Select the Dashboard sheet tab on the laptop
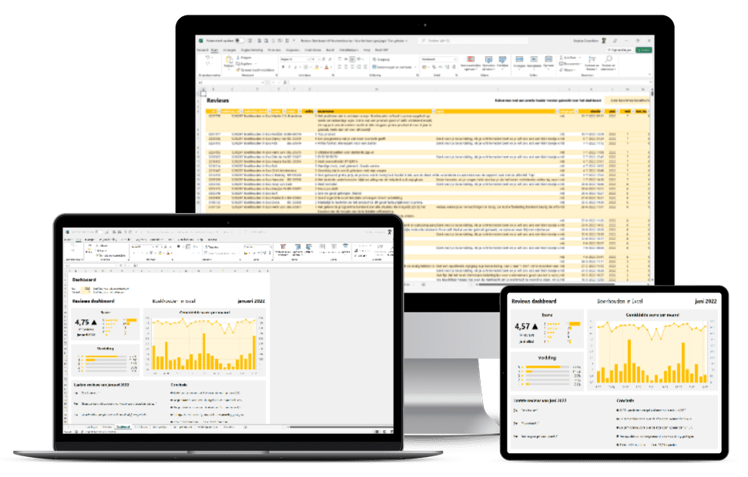This screenshot has height=477, width=748. click(124, 426)
